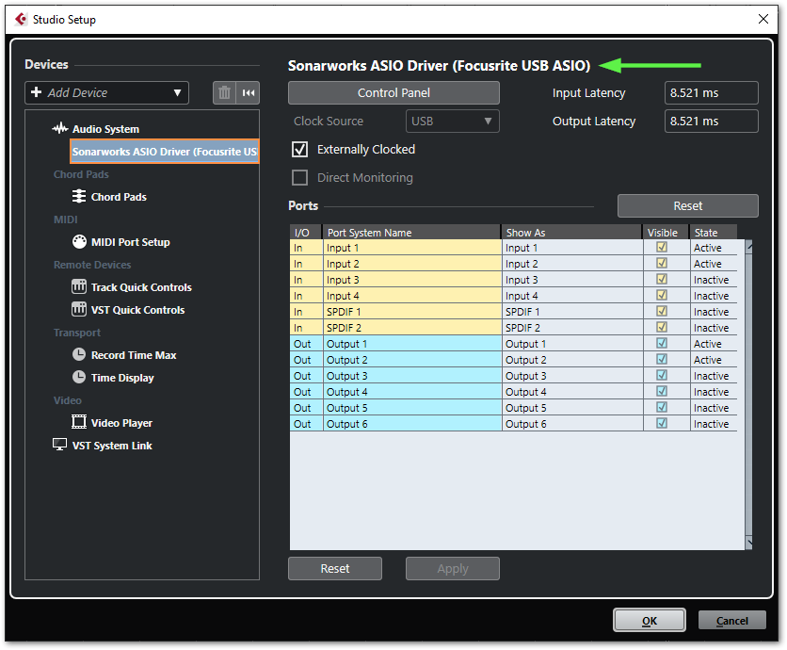Select Record Time Max in tree
Screen dimensions: 787x650
134,355
